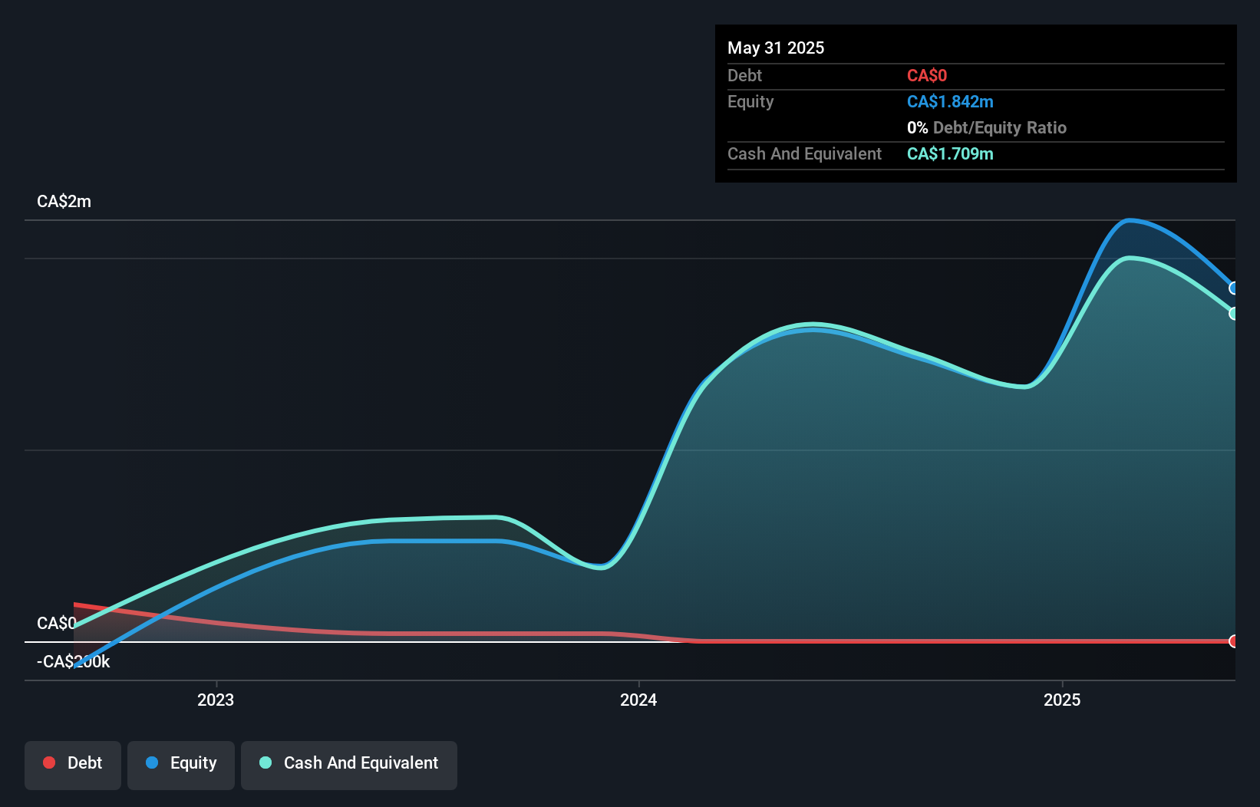Click the CA$1.842m Equity value in tooltip
1260x807 pixels.
[x=950, y=102]
